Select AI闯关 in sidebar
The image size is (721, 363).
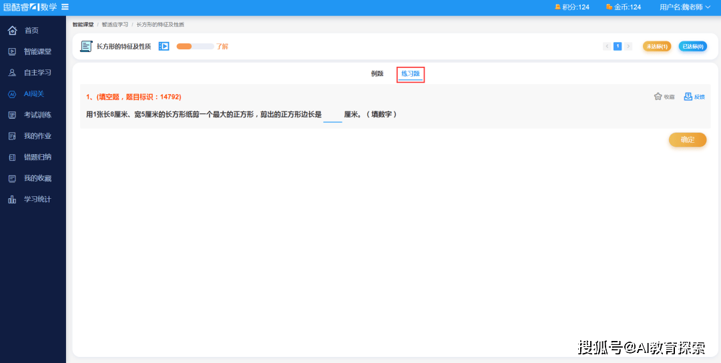point(33,93)
